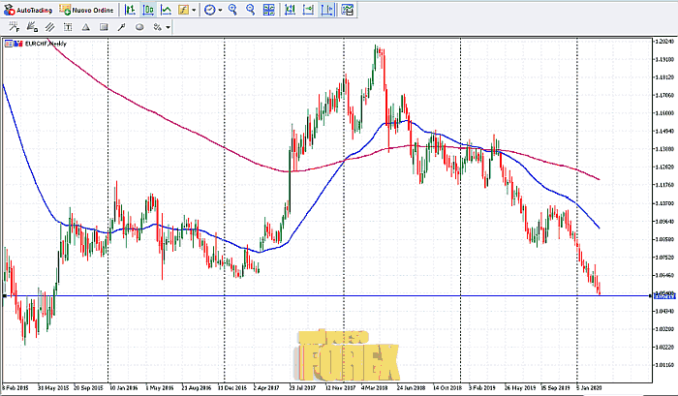Select the candlestick chart type

[148, 10]
